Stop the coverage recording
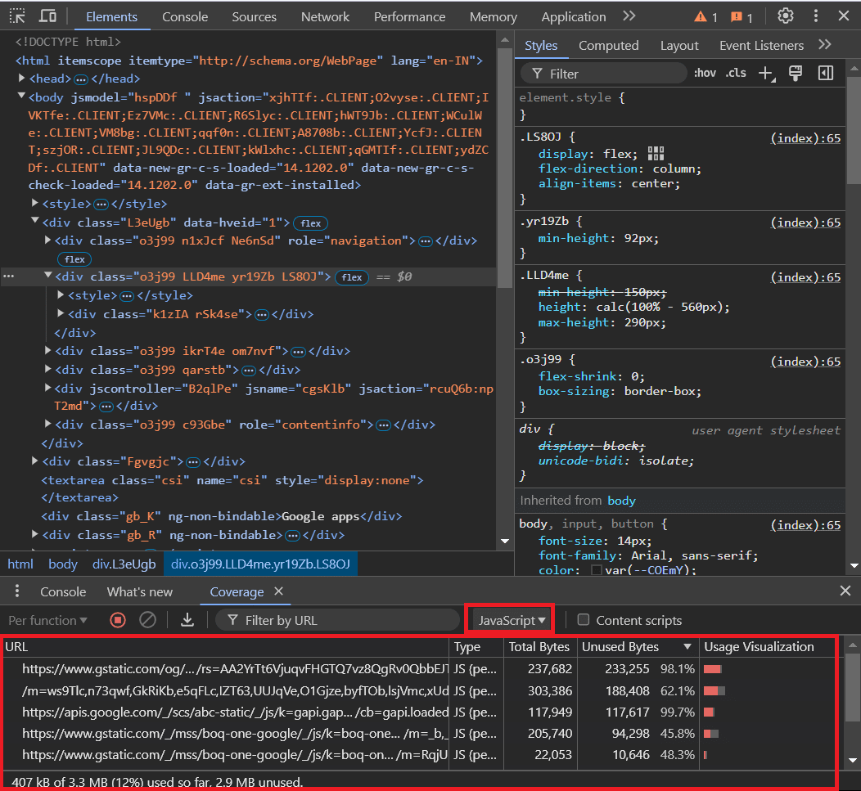The height and width of the screenshot is (791, 861). coord(117,619)
